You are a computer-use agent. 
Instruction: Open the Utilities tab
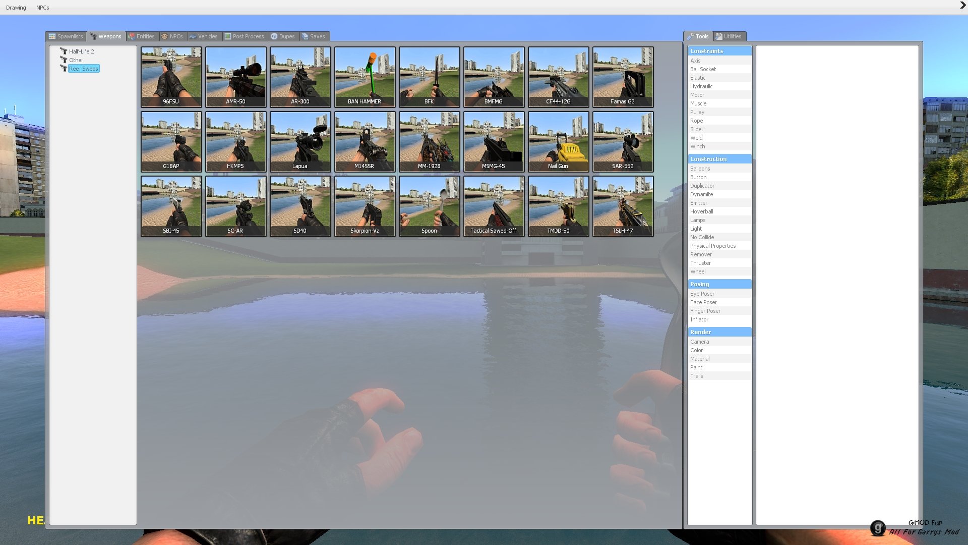pos(729,36)
